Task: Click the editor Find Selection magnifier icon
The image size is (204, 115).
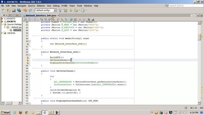Action: point(41,19)
